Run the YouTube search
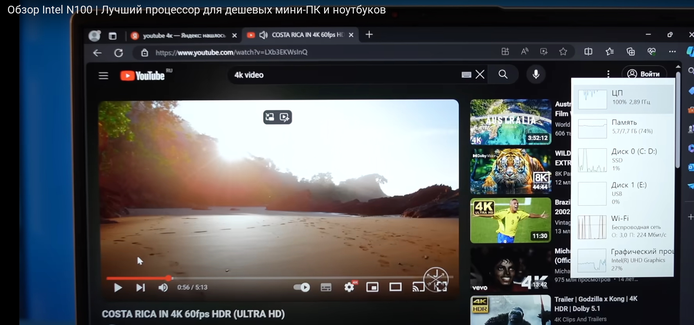The width and height of the screenshot is (694, 325). [x=503, y=74]
